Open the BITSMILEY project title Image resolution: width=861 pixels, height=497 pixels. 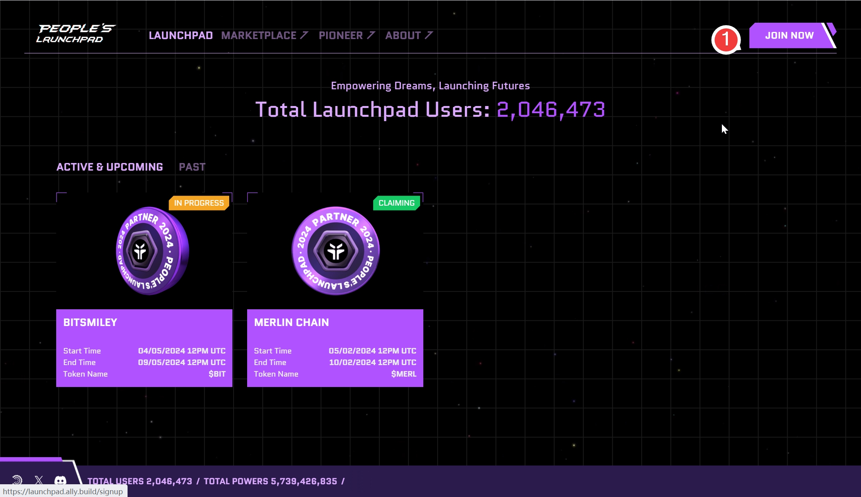click(90, 322)
